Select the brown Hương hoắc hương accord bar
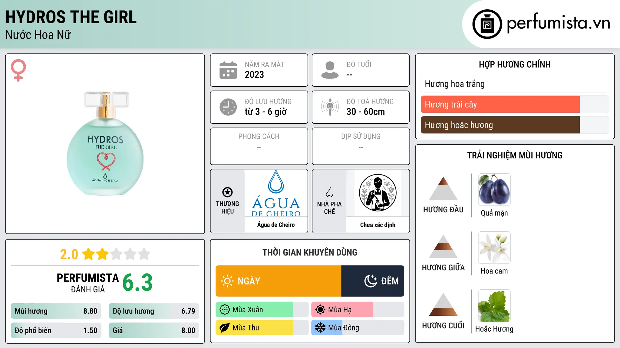 [x=515, y=125]
